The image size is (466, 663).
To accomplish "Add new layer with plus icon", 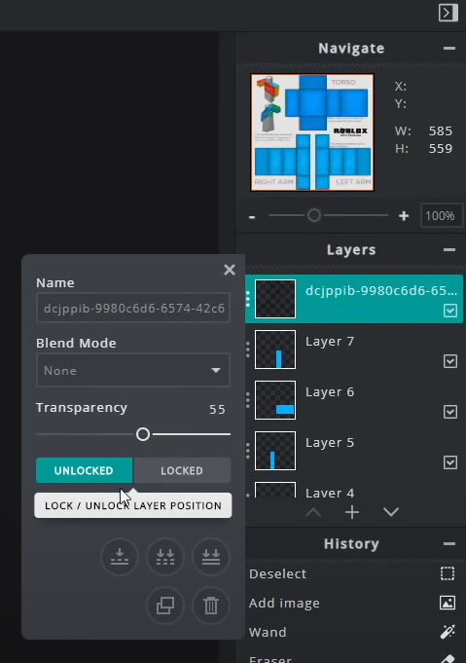I will click(x=352, y=512).
